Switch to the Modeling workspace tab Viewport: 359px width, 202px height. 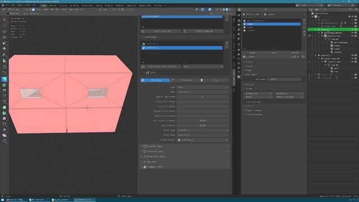pos(53,6)
